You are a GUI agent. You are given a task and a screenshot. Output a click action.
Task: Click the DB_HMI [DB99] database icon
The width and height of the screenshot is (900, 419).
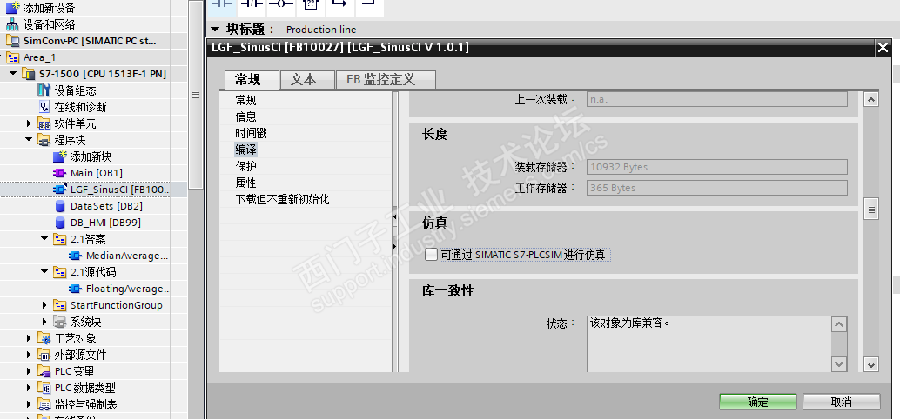tap(60, 223)
